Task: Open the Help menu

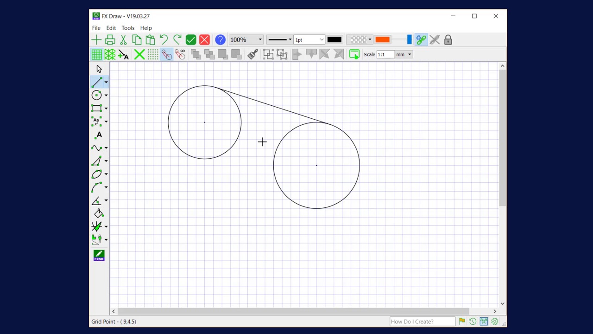Action: (146, 28)
